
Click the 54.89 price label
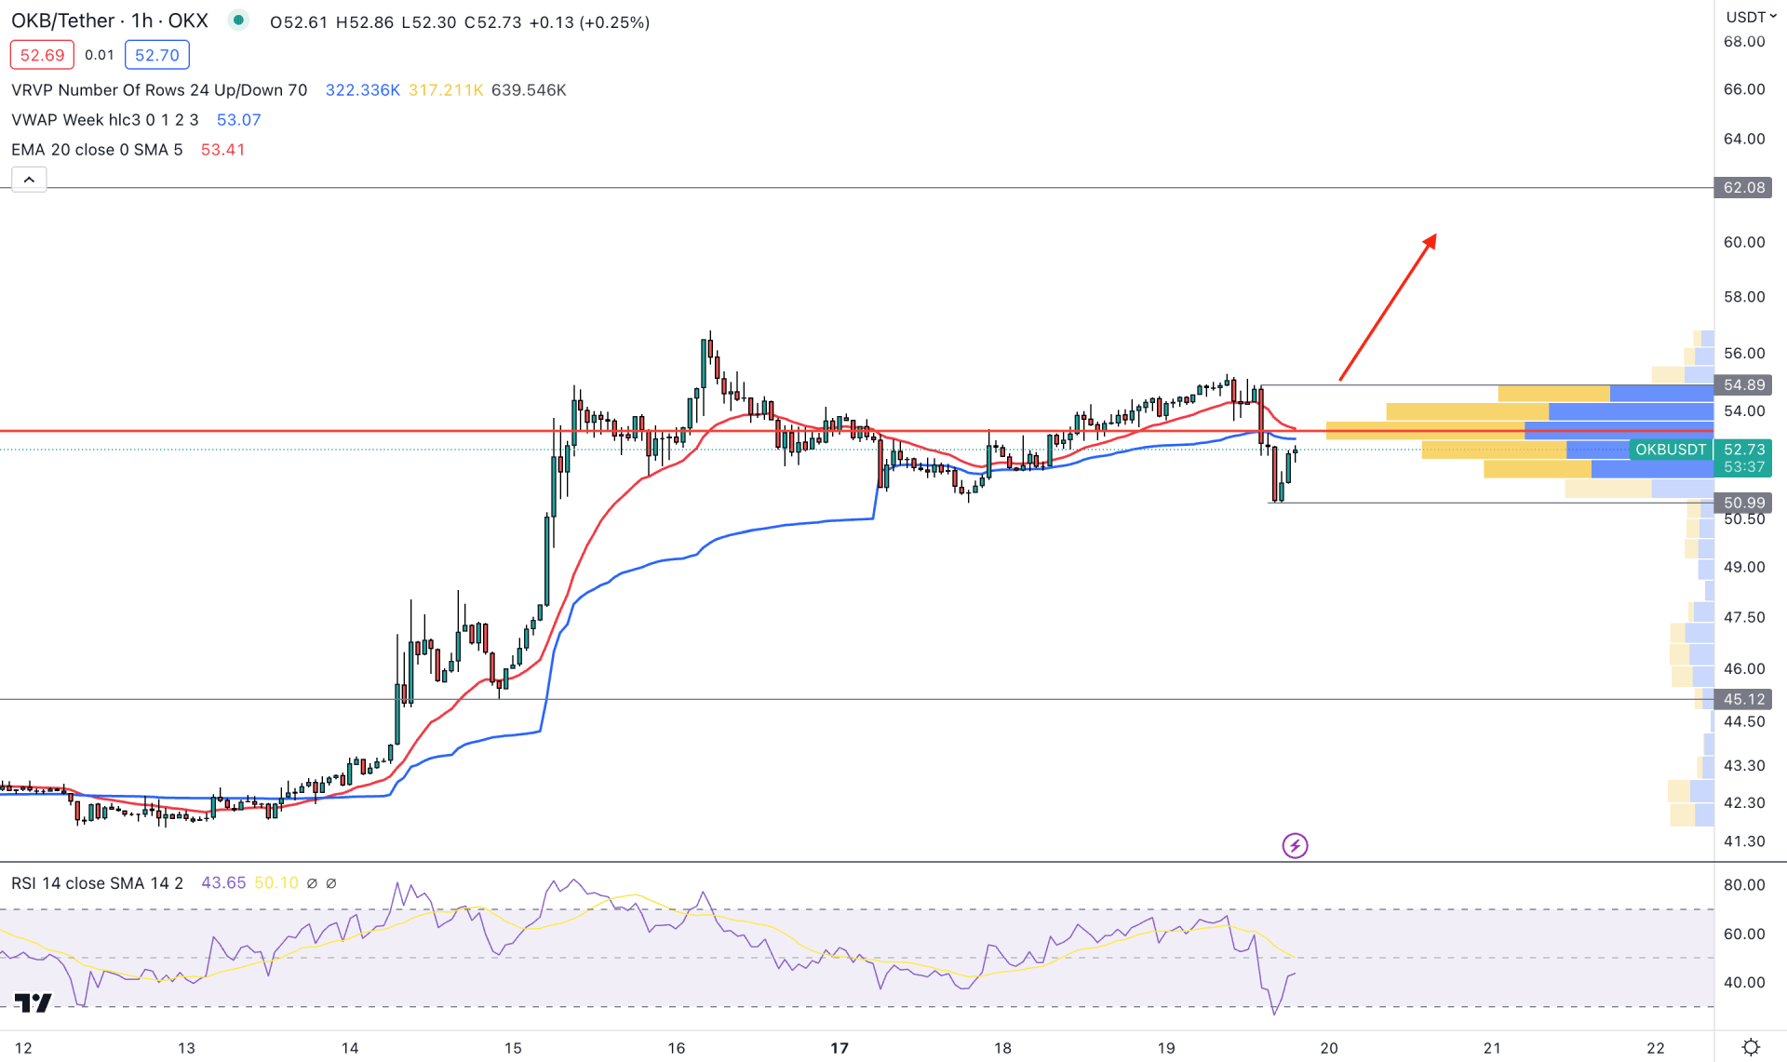pyautogui.click(x=1743, y=384)
